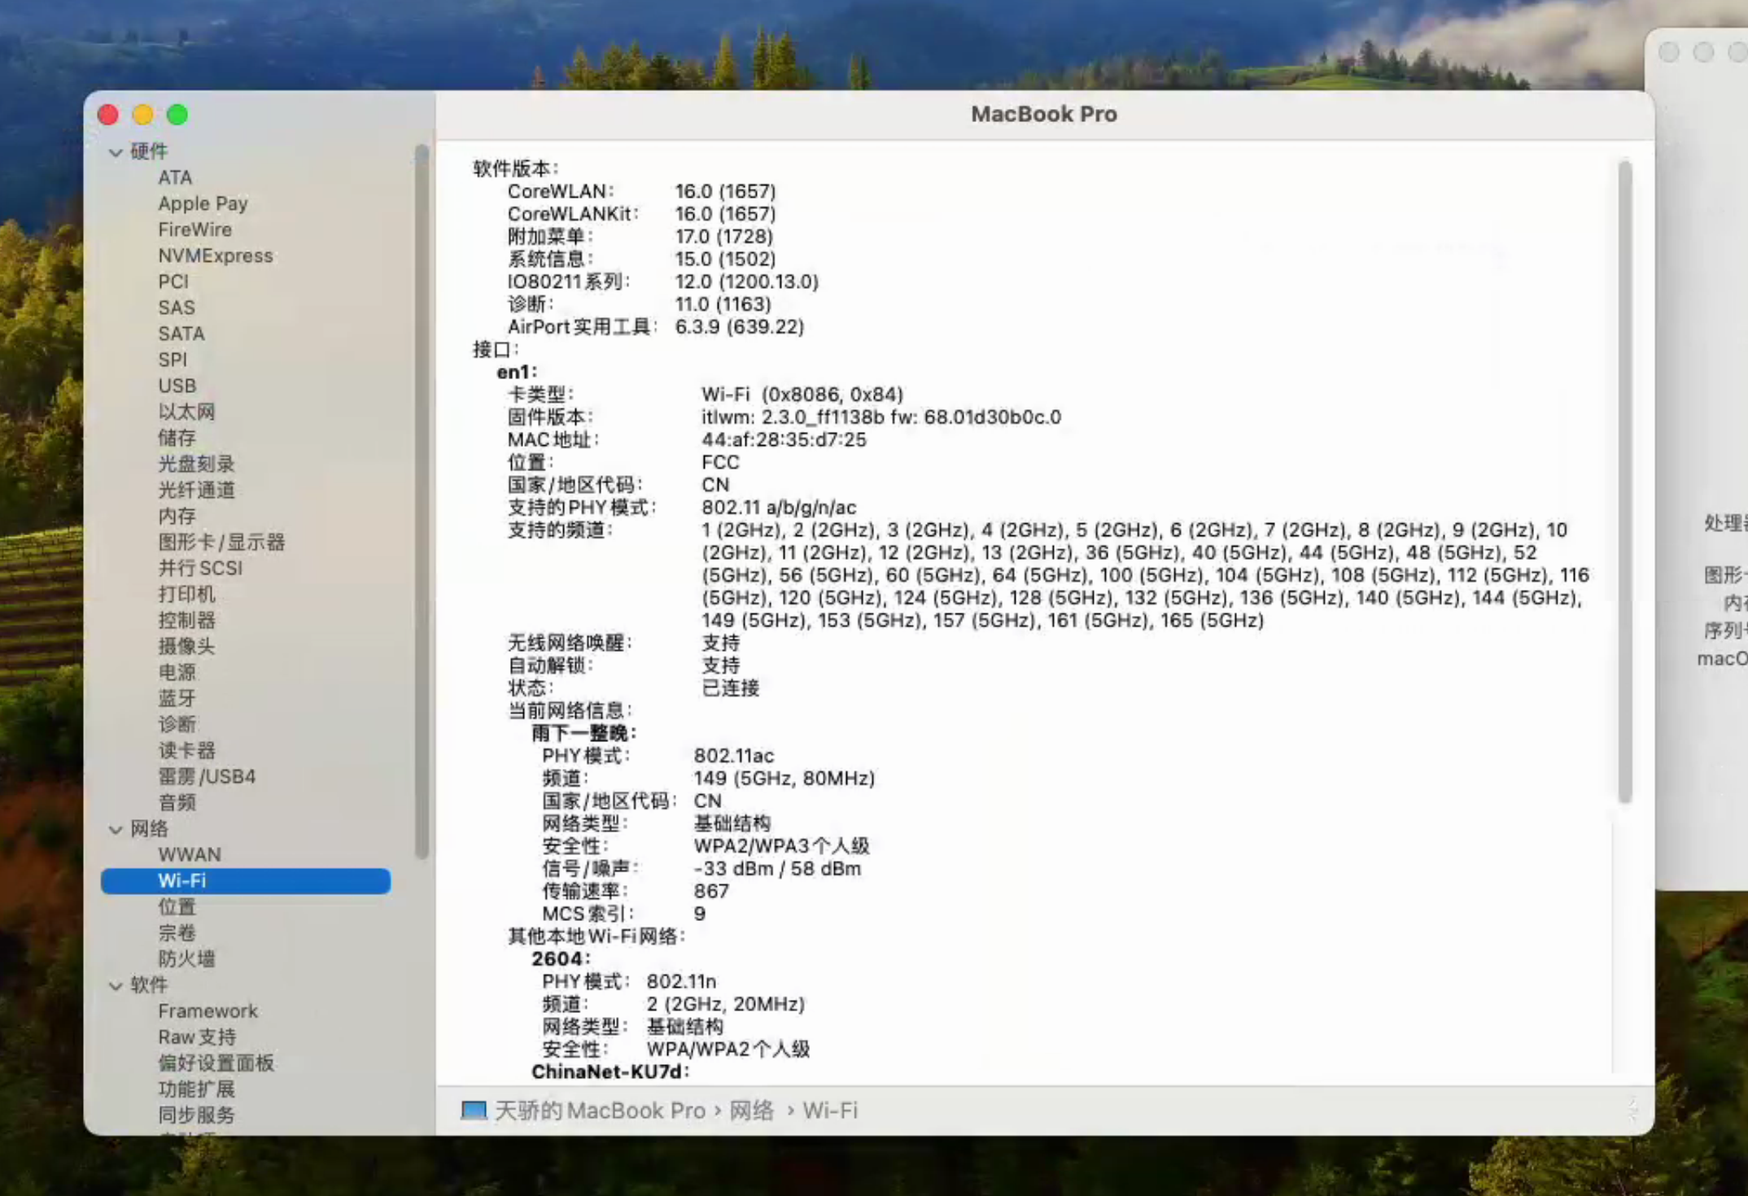Collapse the 硬件 section
This screenshot has height=1196, width=1748.
pyautogui.click(x=116, y=151)
